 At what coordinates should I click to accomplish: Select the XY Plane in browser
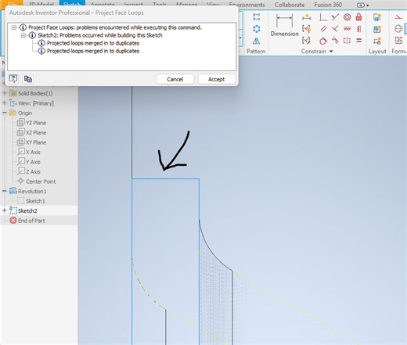coord(31,142)
